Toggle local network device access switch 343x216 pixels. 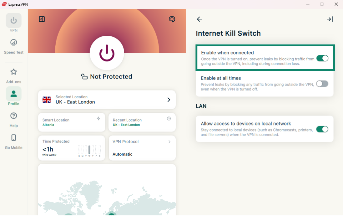tap(322, 129)
